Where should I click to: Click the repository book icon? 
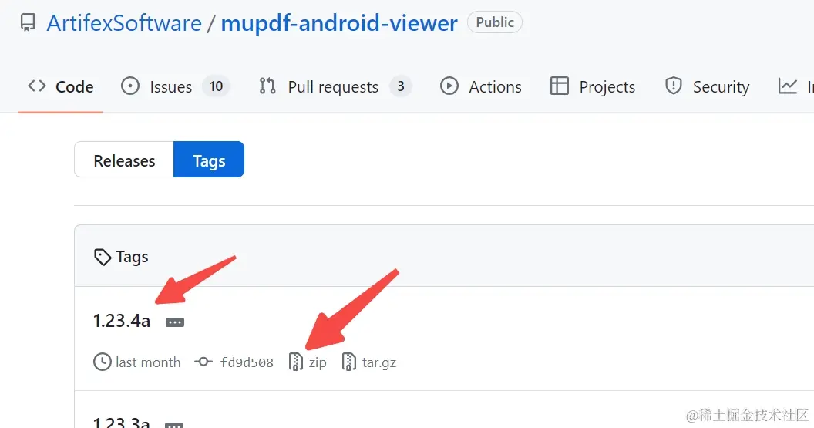click(28, 23)
